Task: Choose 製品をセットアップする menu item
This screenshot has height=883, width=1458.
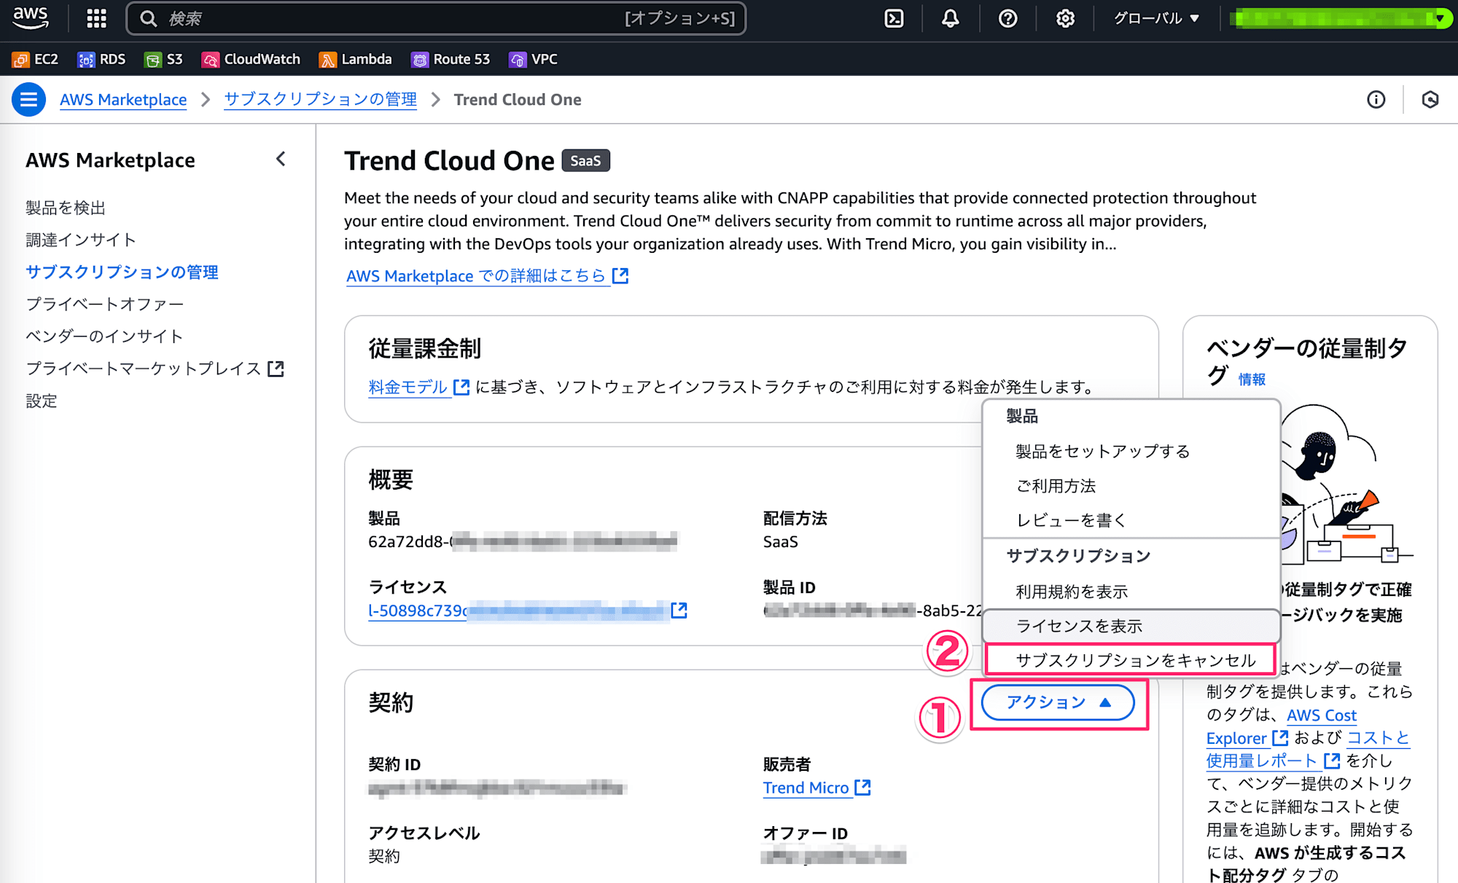Action: [x=1131, y=452]
